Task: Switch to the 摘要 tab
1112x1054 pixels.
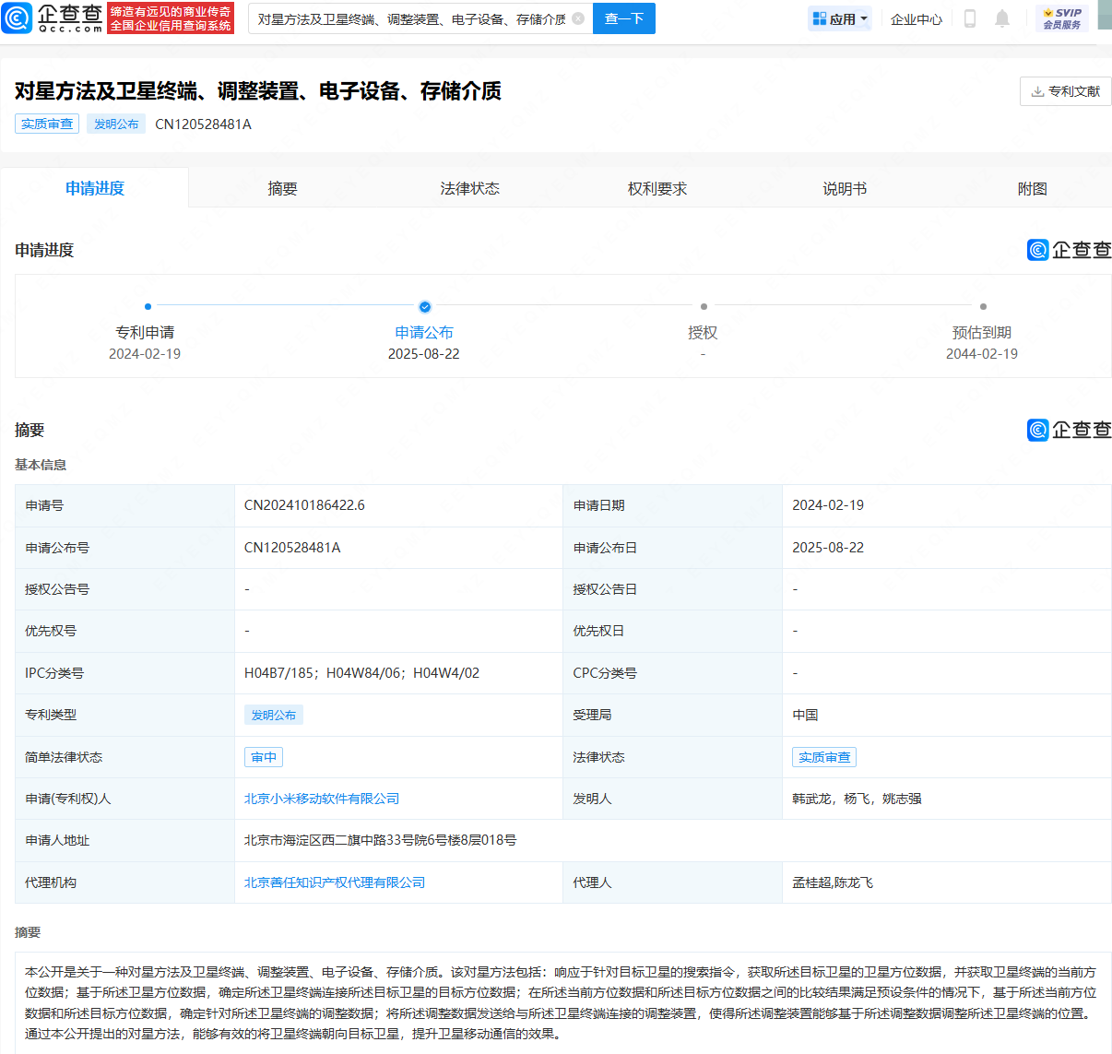Action: click(x=282, y=188)
